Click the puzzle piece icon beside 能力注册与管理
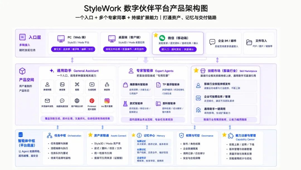301x170 pixels. click(x=231, y=136)
